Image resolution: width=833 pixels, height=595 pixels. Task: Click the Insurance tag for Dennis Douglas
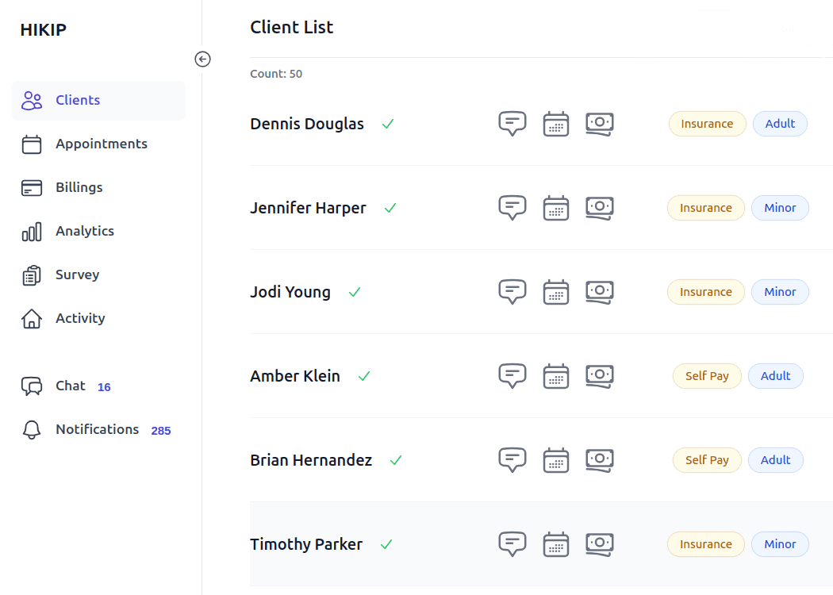(707, 124)
